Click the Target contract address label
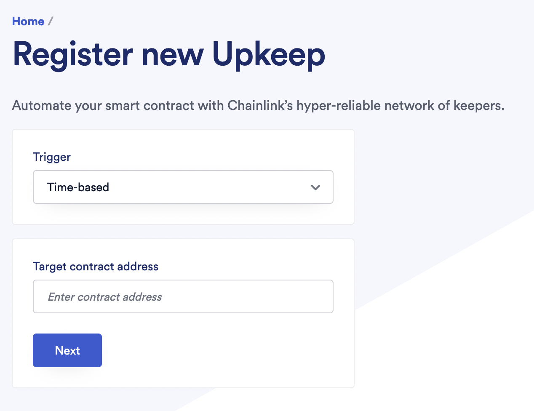Screen dimensions: 534x411 coord(96,267)
